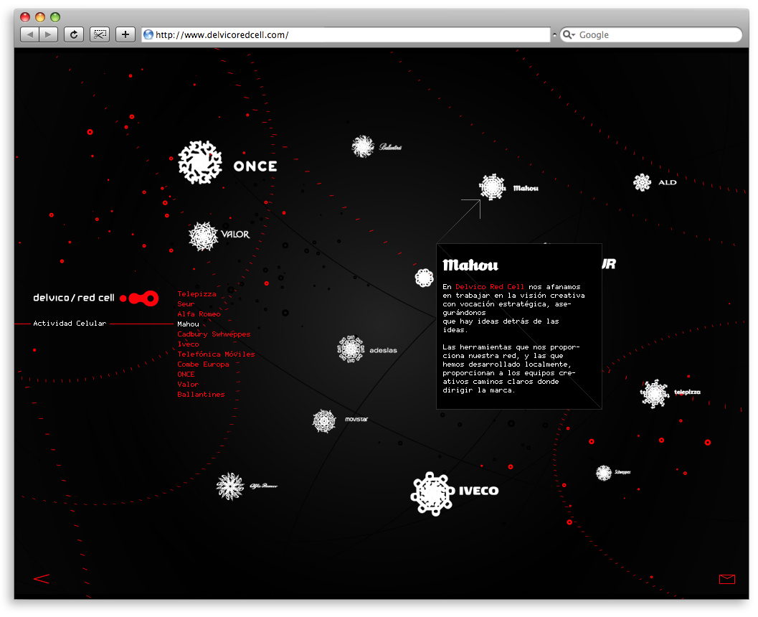Expand the Google search engine dropdown
758x617 pixels.
tap(569, 34)
